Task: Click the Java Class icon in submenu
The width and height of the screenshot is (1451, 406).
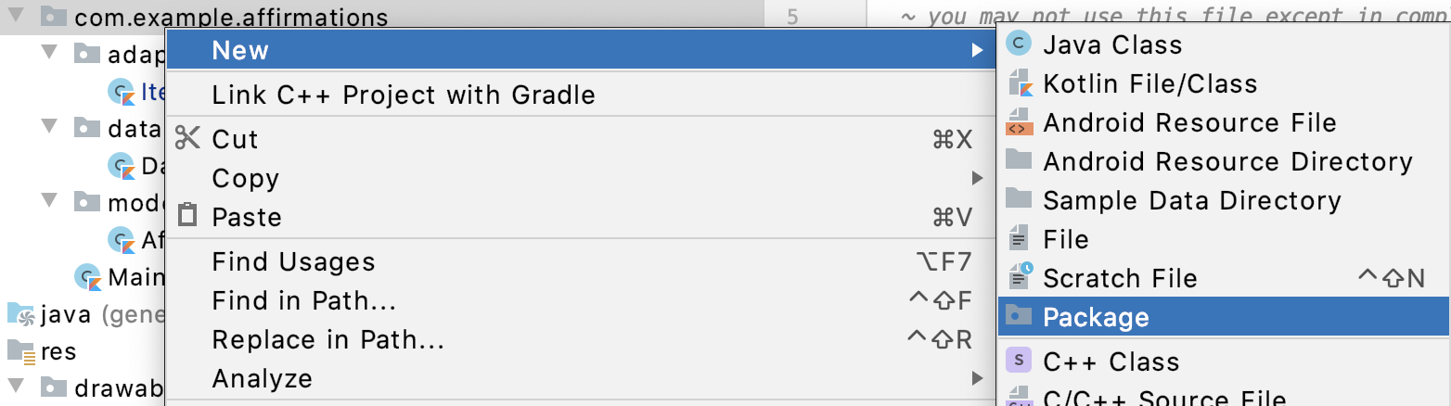Action: [x=1020, y=44]
